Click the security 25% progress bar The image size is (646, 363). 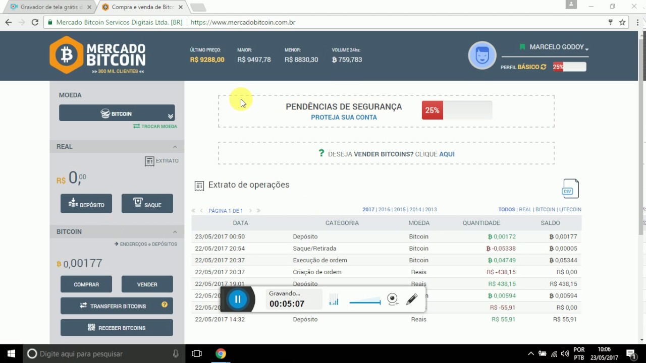click(x=457, y=110)
